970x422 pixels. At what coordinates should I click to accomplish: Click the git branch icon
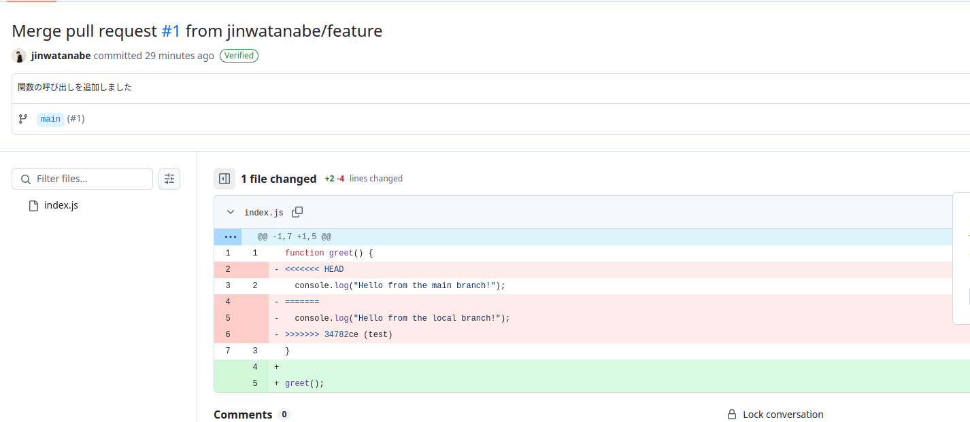23,119
